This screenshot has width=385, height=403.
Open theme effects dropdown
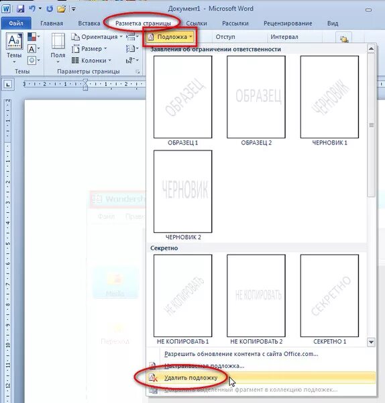click(34, 60)
